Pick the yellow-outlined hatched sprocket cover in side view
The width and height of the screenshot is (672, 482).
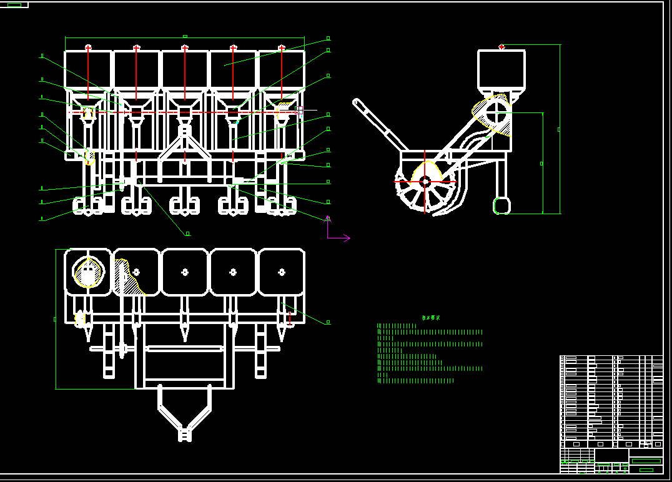click(x=492, y=116)
